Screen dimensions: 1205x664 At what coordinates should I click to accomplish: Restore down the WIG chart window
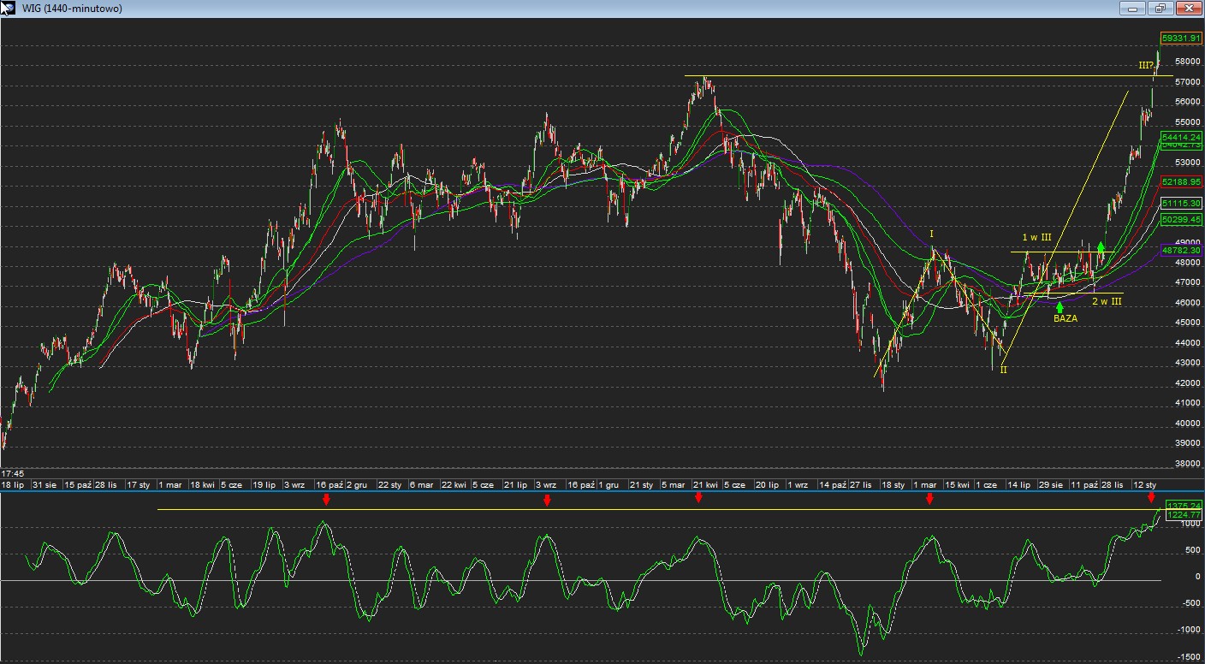click(1160, 8)
